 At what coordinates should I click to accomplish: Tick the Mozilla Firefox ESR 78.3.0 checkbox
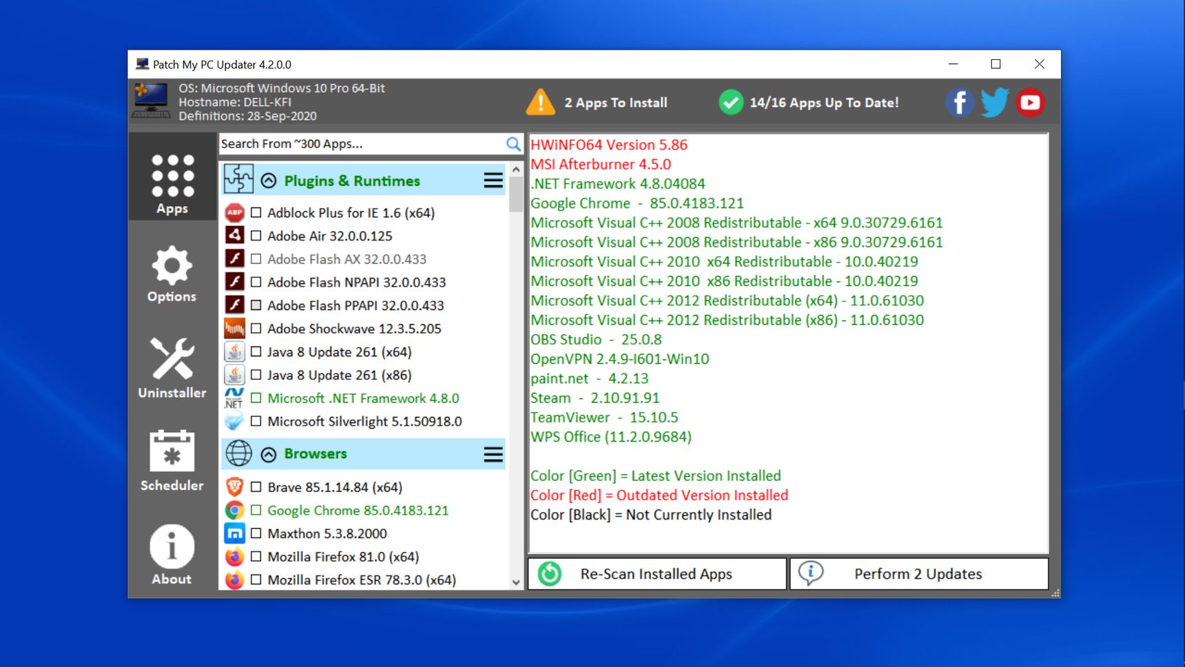tap(256, 579)
